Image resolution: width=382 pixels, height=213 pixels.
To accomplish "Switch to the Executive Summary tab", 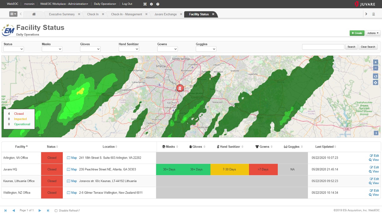I will 62,14.
